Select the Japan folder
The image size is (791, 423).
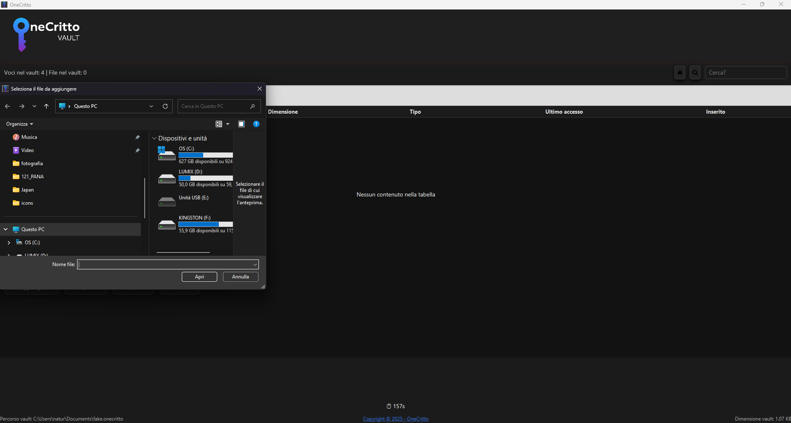27,189
